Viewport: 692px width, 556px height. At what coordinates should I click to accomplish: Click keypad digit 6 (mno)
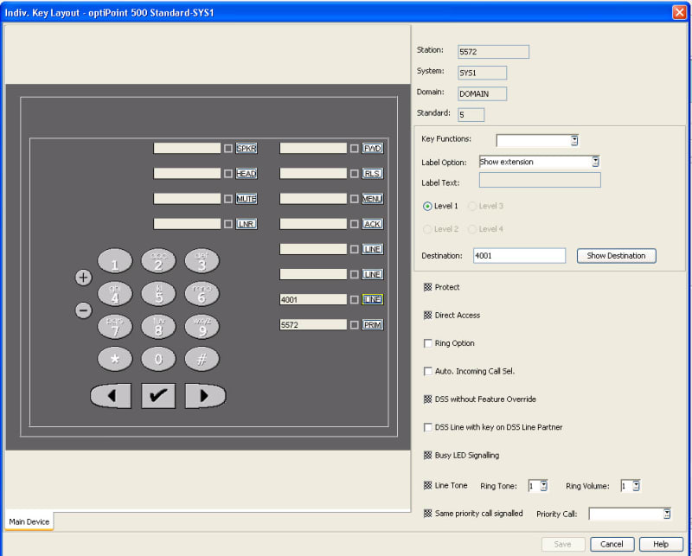pyautogui.click(x=202, y=294)
